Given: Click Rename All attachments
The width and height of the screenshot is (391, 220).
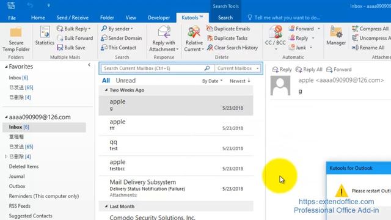Looking at the screenshot, I should 368,48.
